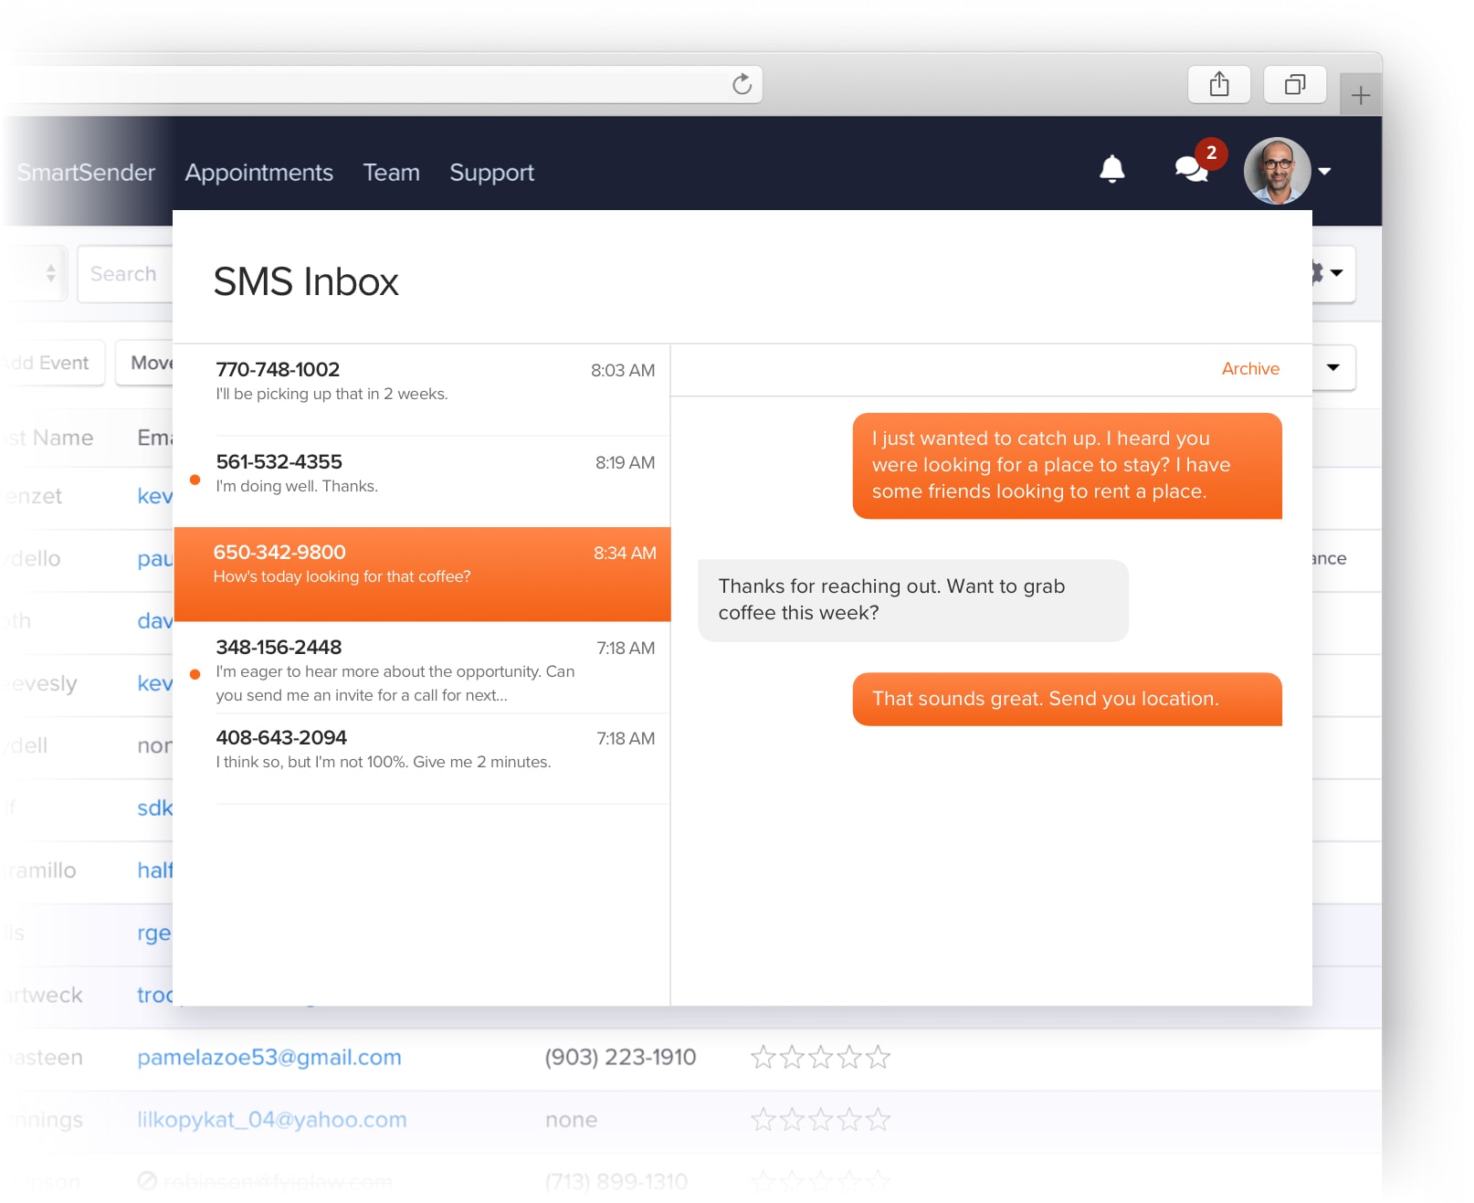Open the notifications bell
This screenshot has width=1474, height=1203.
coord(1111,170)
